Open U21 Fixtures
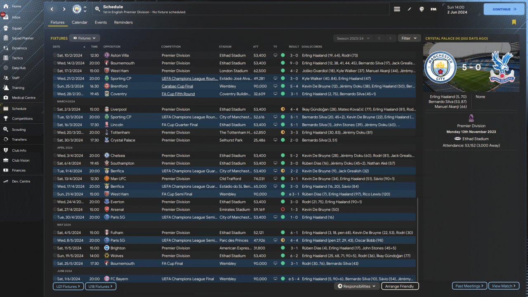This screenshot has height=297, width=528. click(x=68, y=286)
